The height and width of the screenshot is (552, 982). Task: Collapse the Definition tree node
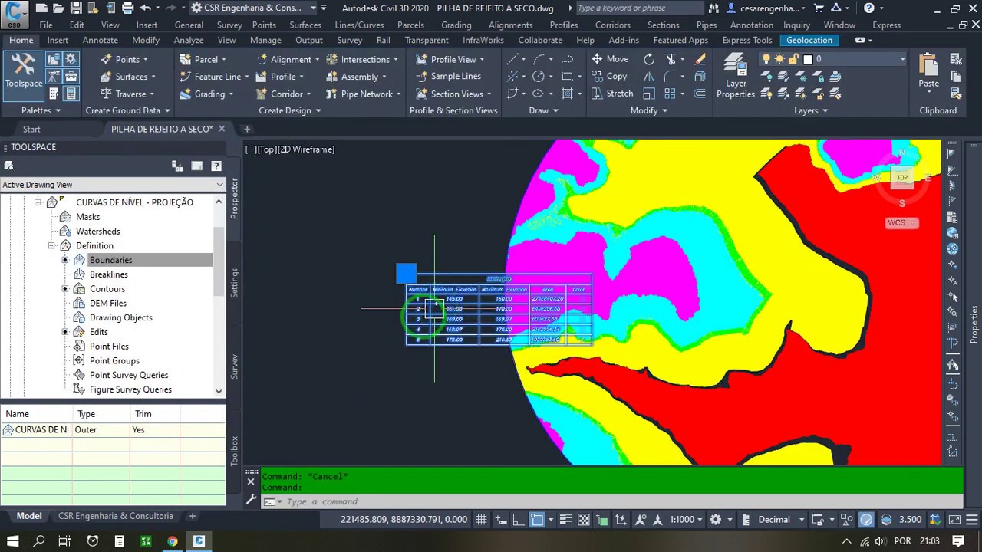coord(51,245)
